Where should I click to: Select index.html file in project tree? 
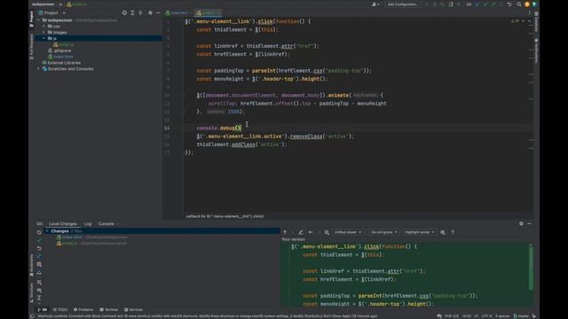point(60,57)
